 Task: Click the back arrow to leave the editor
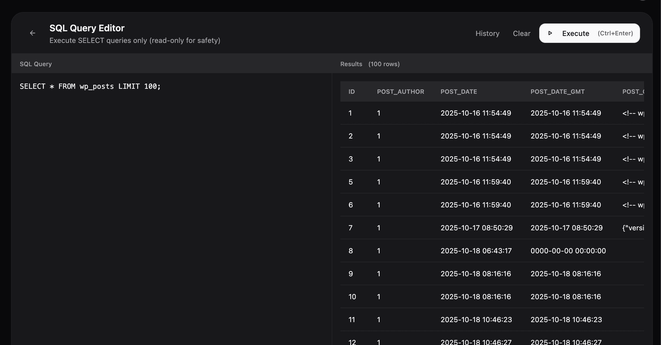tap(32, 33)
